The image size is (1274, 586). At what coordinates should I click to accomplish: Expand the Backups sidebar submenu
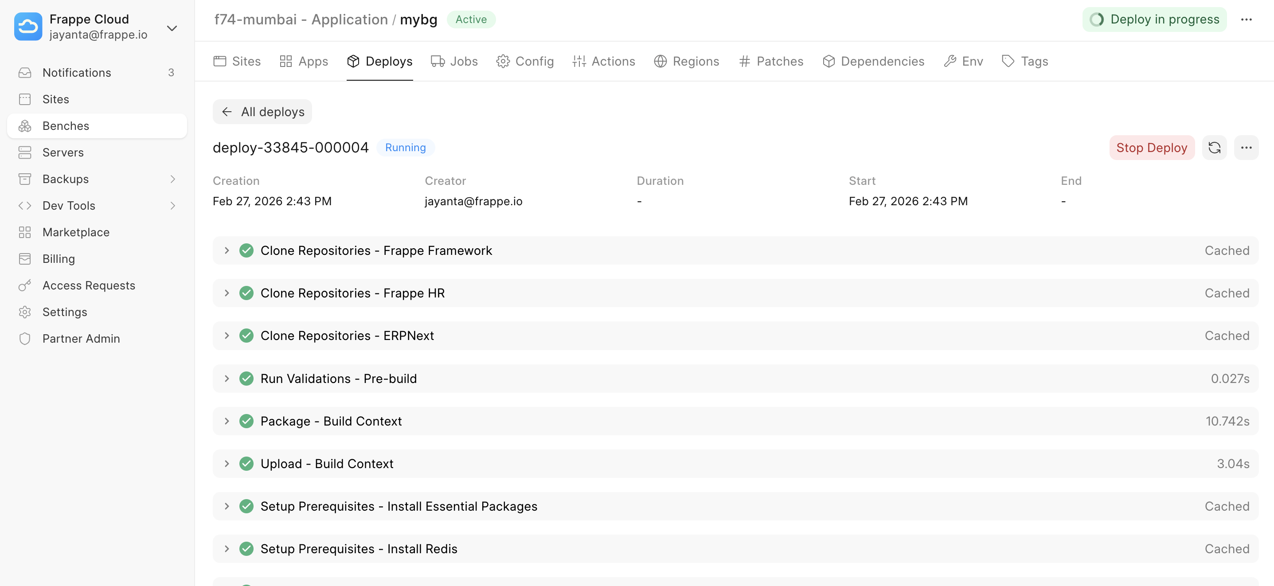pyautogui.click(x=172, y=179)
